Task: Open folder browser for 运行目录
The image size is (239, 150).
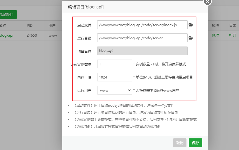Action: 191,38
